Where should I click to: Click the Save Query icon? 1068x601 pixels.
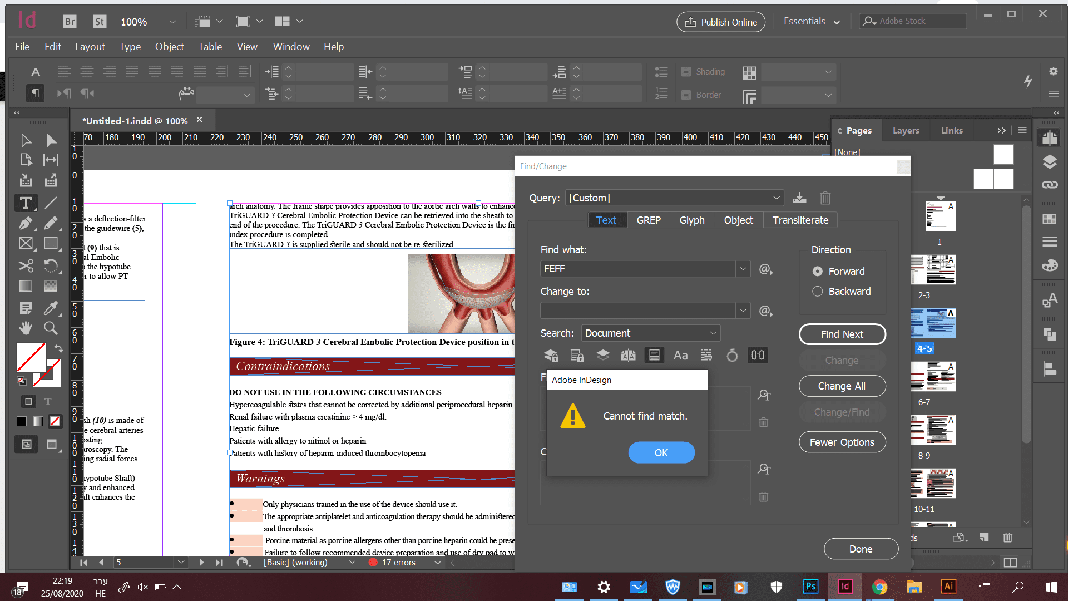click(799, 198)
